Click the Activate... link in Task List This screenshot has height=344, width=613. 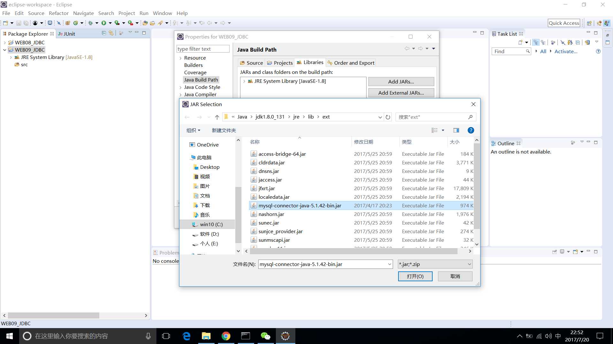pyautogui.click(x=566, y=51)
